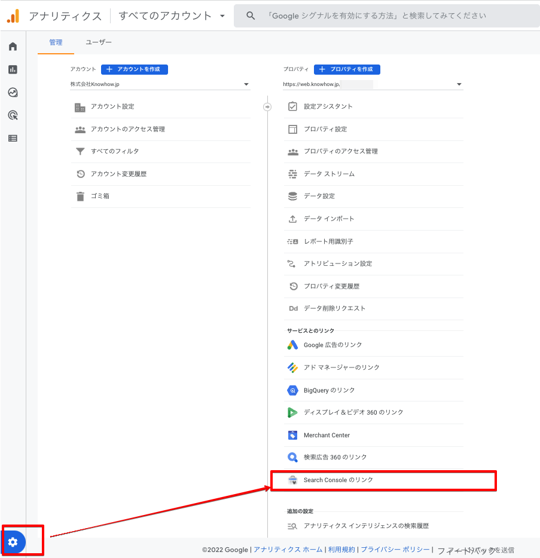540x558 pixels.
Task: Open データ ストリーム
Action: pos(374,174)
